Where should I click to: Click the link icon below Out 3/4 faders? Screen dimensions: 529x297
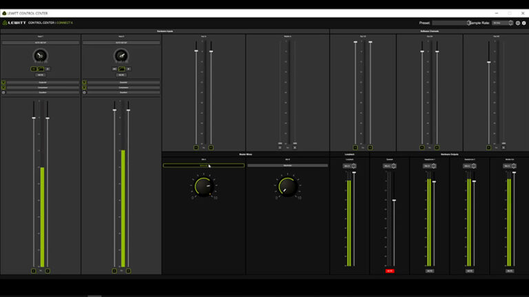point(430,148)
